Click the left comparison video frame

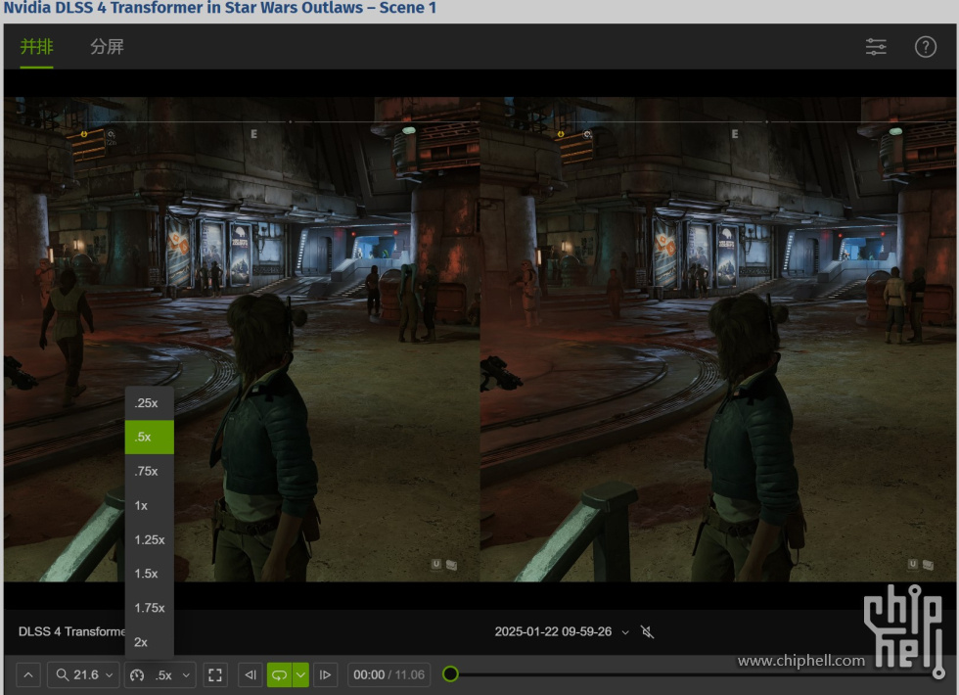[242, 340]
